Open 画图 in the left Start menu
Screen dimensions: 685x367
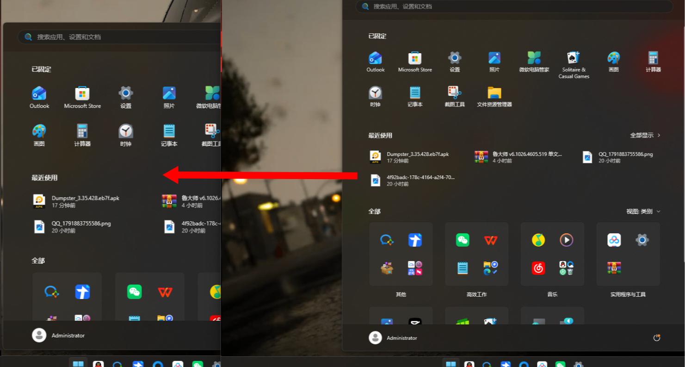tap(39, 135)
